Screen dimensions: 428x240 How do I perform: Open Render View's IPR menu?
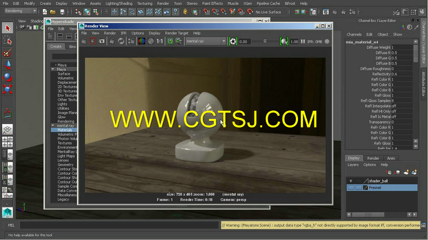[x=124, y=33]
